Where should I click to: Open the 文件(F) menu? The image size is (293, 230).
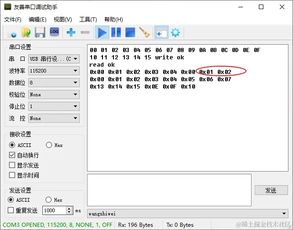[13, 20]
